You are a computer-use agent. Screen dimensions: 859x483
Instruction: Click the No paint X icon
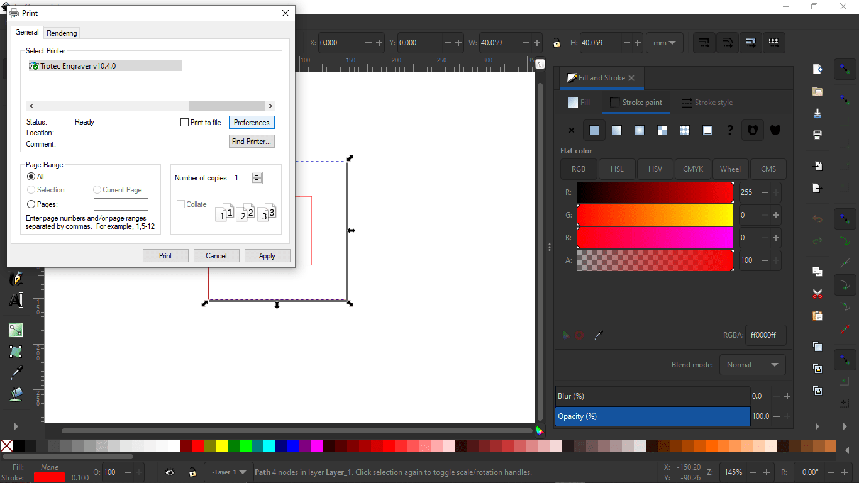(572, 130)
